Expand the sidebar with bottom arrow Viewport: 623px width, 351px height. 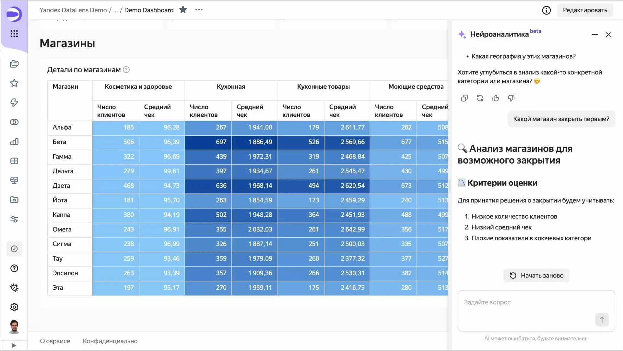click(x=14, y=345)
